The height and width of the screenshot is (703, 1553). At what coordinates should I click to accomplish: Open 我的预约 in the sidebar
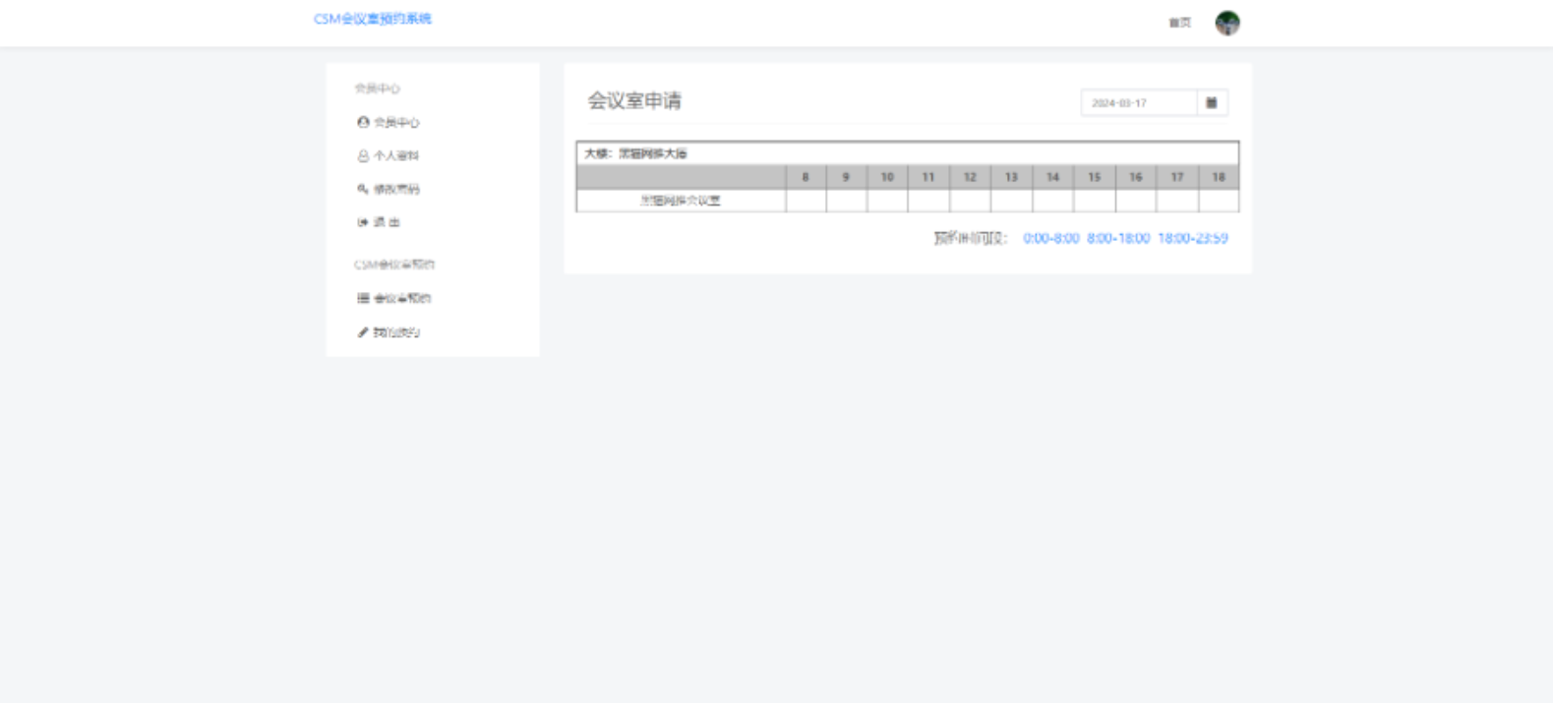click(x=396, y=332)
